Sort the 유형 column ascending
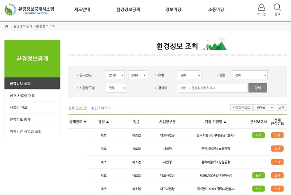Viewport: 291px width, 195px height. pyautogui.click(x=107, y=122)
